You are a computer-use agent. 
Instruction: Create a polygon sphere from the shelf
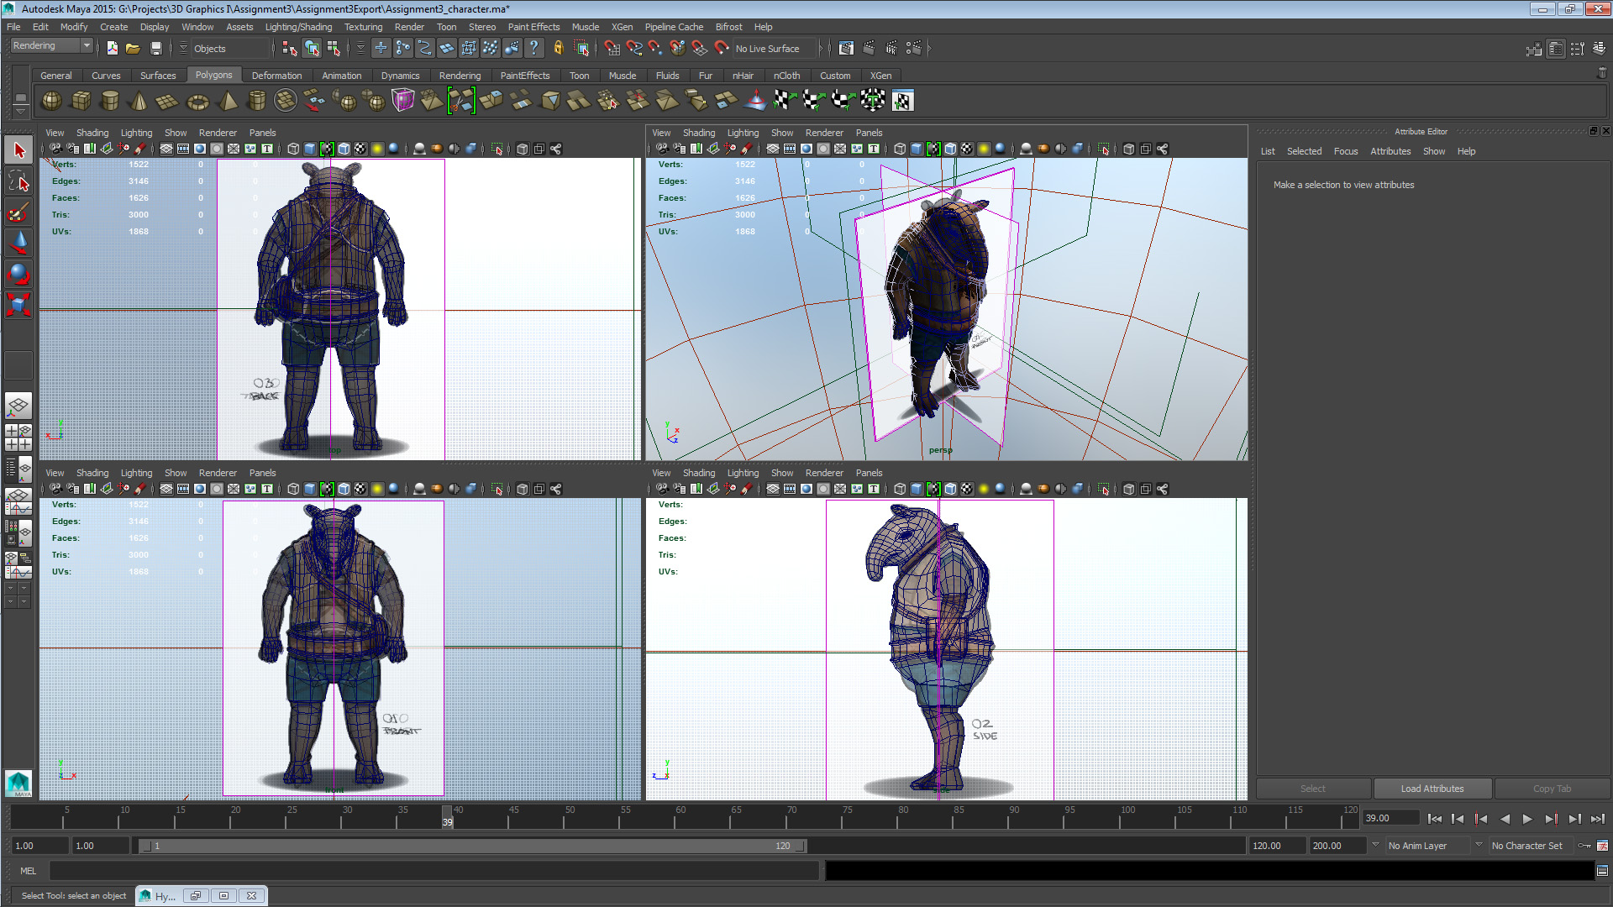point(52,102)
